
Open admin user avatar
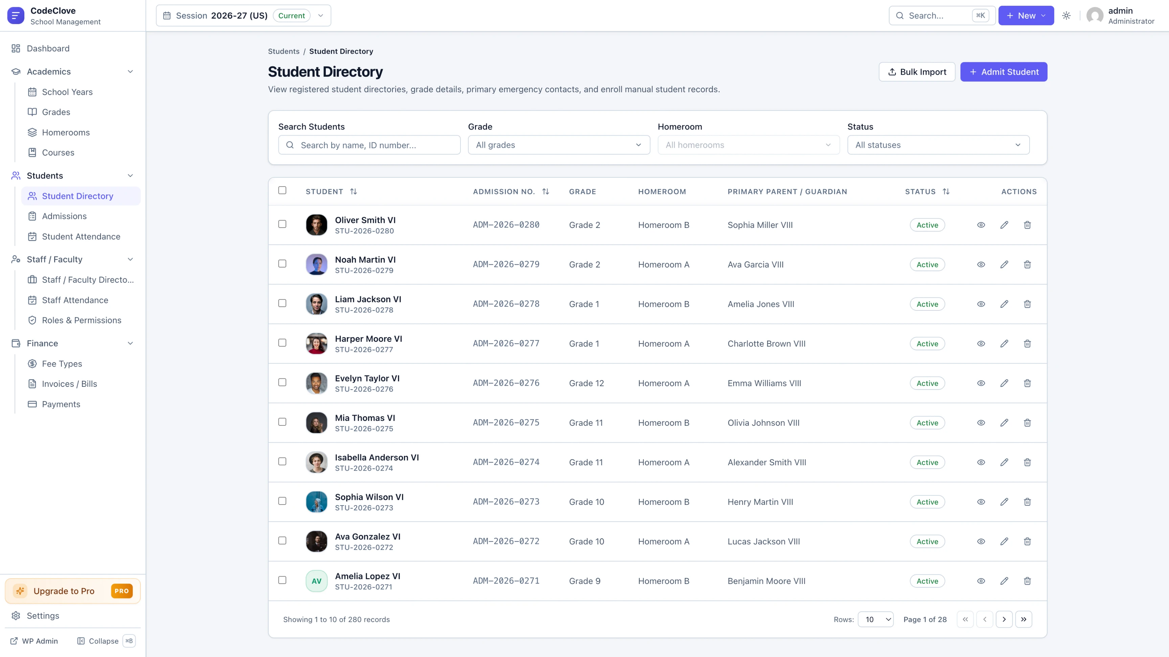pyautogui.click(x=1095, y=16)
